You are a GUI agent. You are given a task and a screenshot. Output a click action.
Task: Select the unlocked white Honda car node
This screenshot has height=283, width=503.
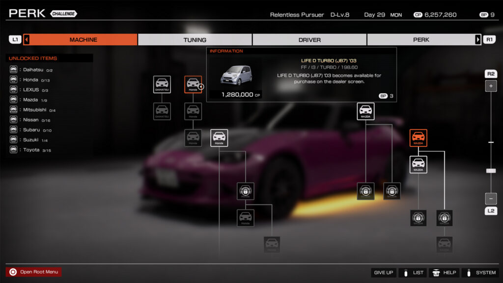[x=219, y=138]
